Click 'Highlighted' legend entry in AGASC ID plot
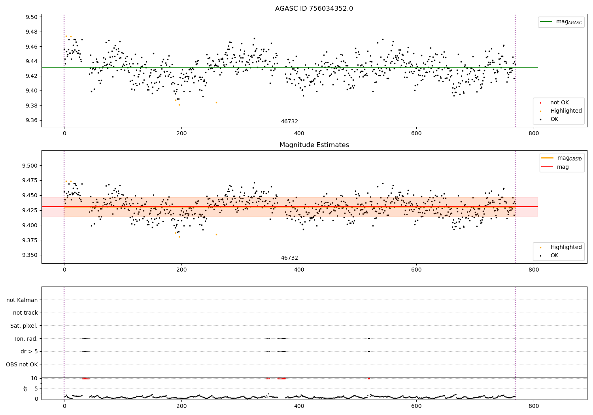The width and height of the screenshot is (593, 415). click(566, 111)
